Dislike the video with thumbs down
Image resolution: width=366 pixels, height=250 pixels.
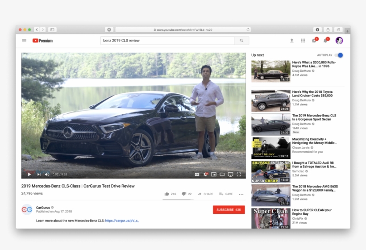click(184, 194)
